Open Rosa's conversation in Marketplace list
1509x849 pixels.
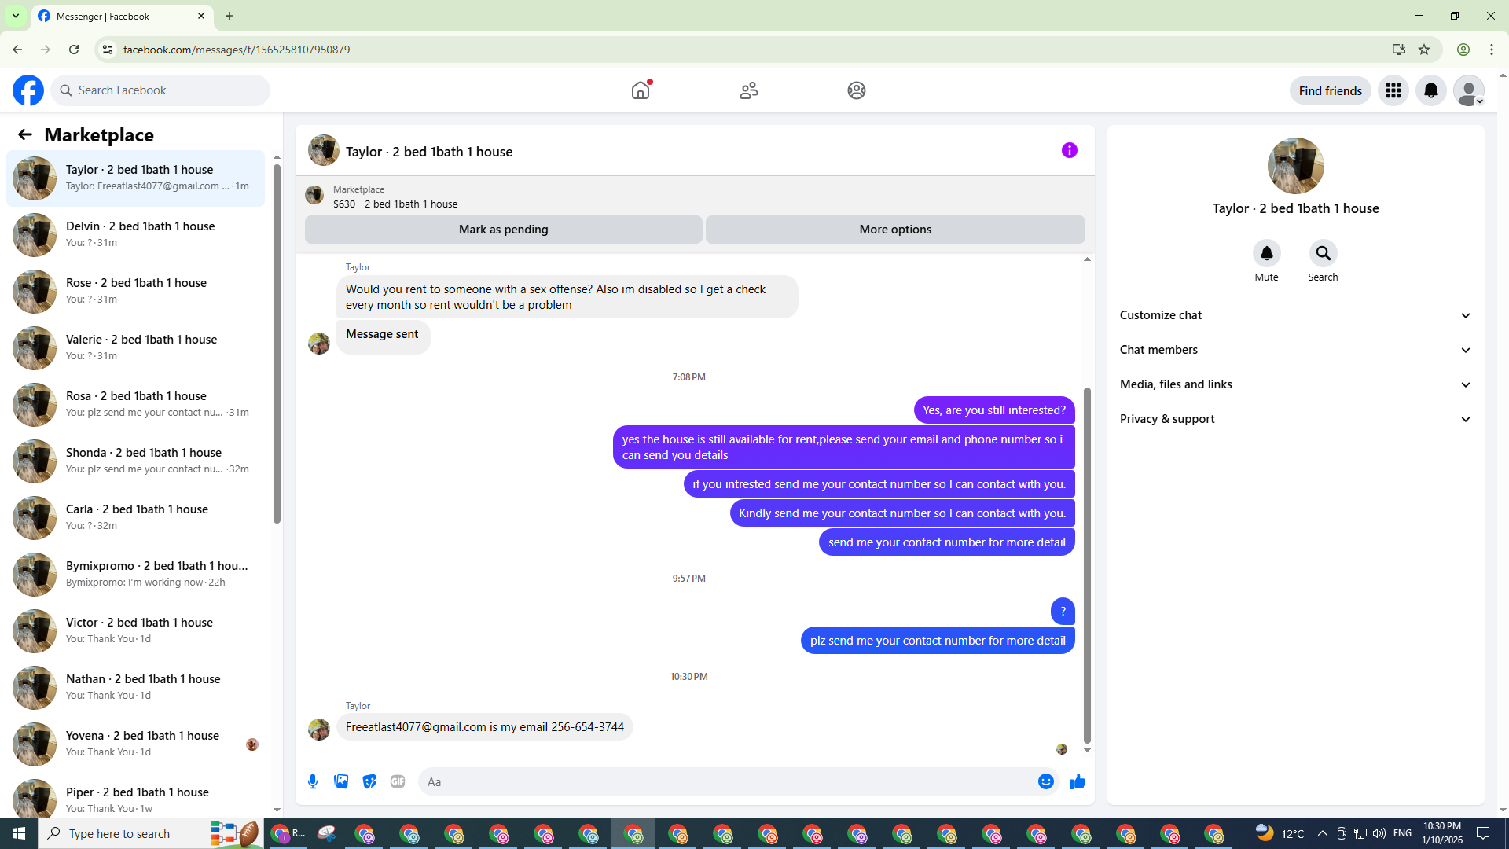(x=138, y=404)
